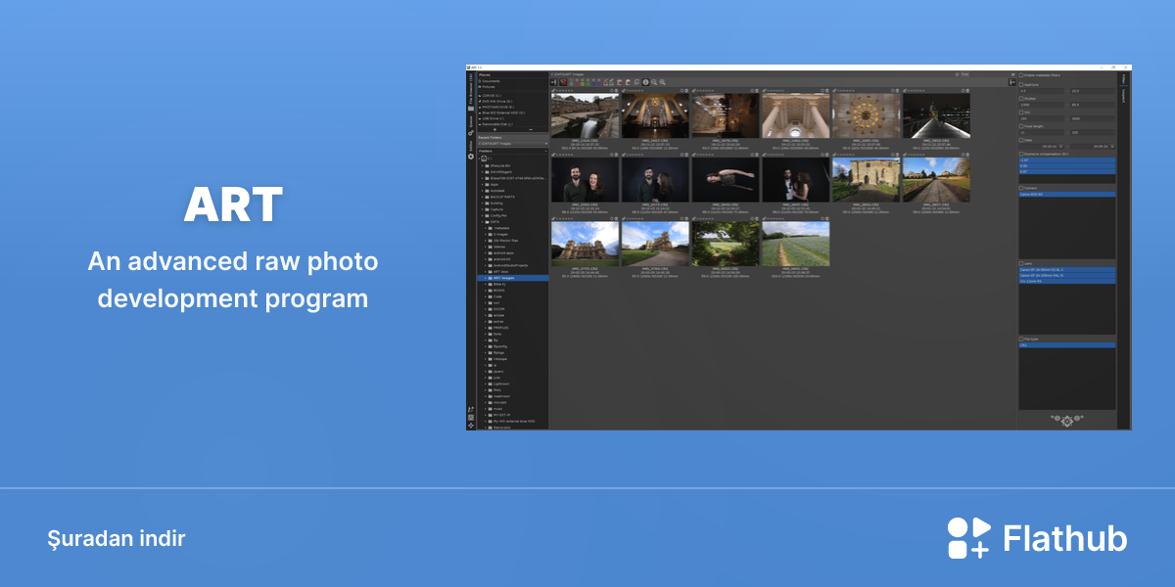Expand the BOOKS folder arrow
This screenshot has width=1175, height=587.
[x=486, y=291]
